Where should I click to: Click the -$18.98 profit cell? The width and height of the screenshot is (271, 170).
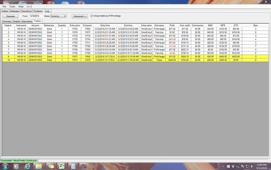pos(172,46)
